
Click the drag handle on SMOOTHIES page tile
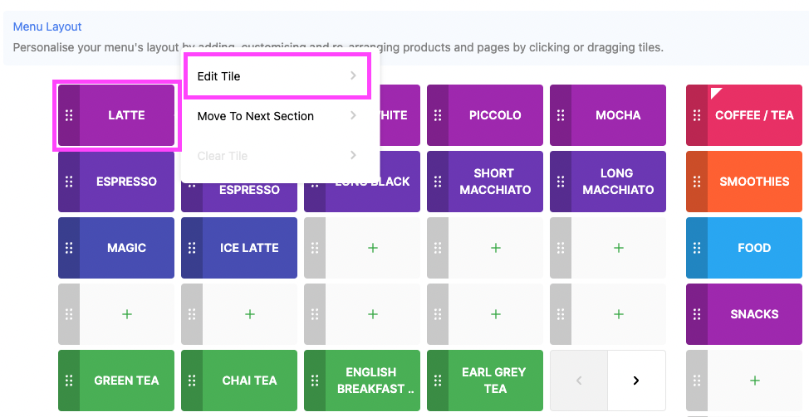point(697,182)
